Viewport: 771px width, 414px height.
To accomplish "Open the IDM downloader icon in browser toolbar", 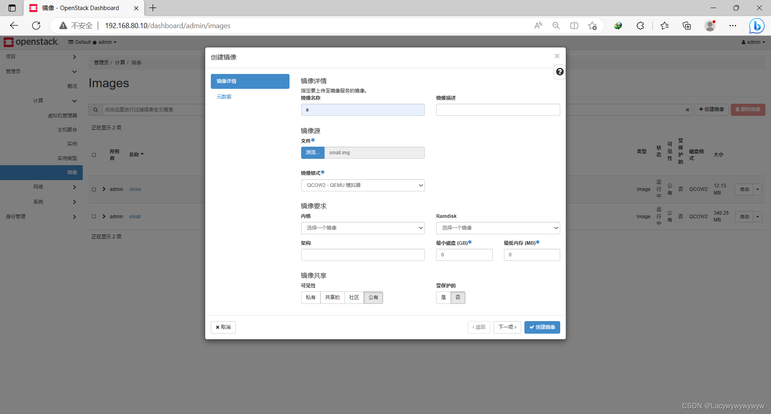I will coord(618,25).
